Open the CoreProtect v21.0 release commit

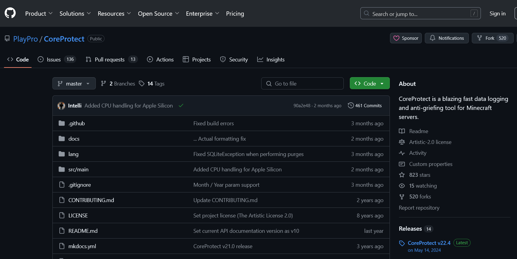(x=223, y=246)
